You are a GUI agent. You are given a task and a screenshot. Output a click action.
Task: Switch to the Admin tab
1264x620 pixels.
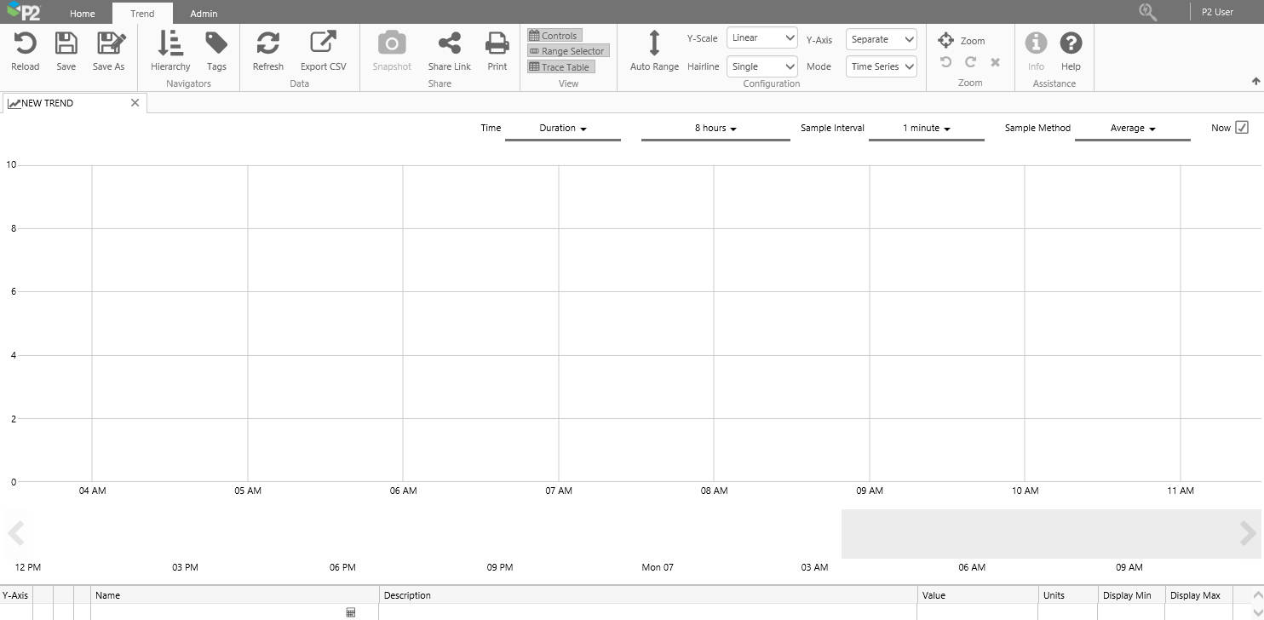click(x=204, y=14)
